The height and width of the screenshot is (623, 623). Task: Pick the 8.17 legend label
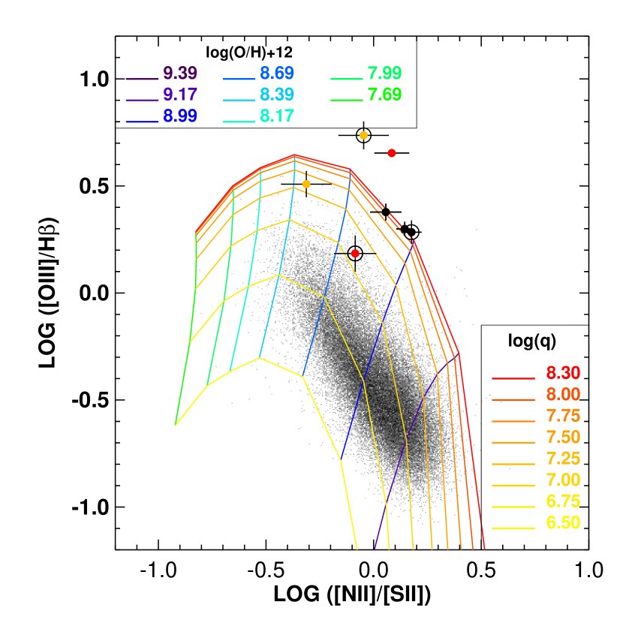(x=277, y=116)
